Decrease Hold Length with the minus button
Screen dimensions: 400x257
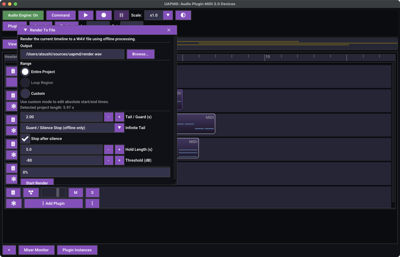point(109,149)
